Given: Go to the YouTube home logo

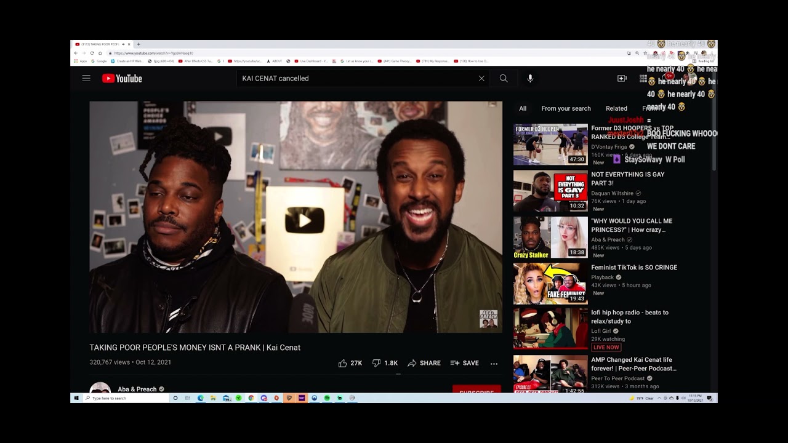Looking at the screenshot, I should tap(122, 78).
